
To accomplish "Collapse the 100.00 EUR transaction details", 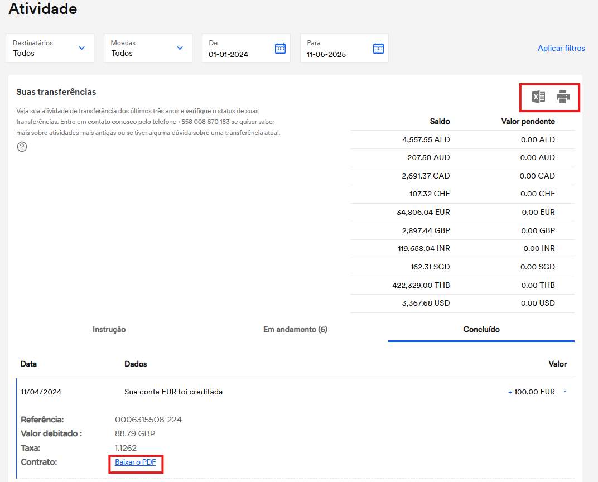I will click(565, 392).
